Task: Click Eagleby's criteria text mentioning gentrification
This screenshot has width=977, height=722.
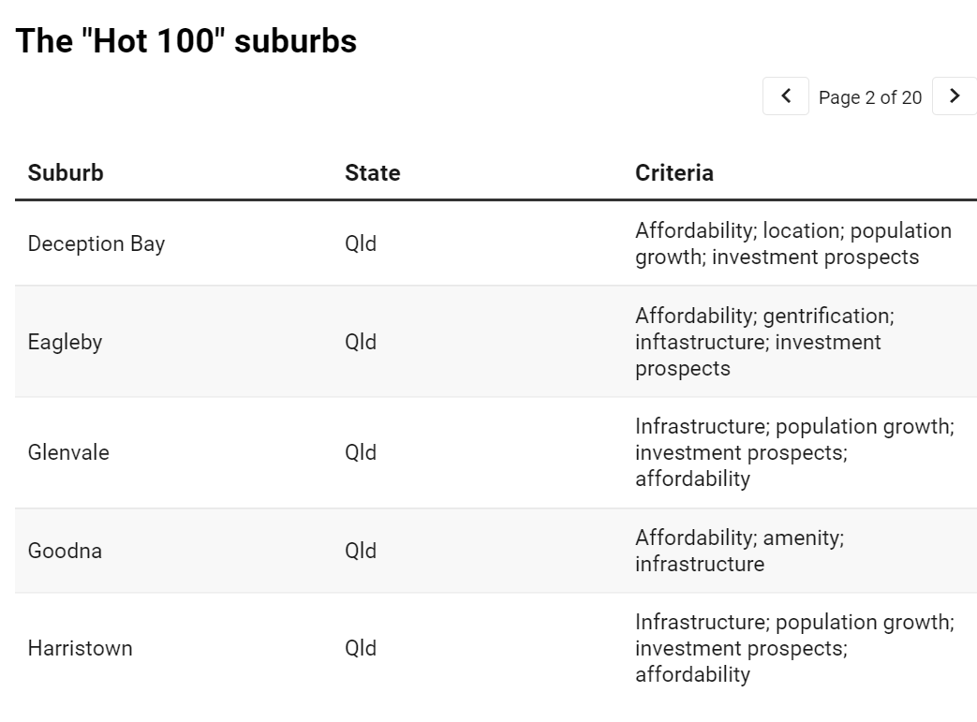Action: point(764,342)
